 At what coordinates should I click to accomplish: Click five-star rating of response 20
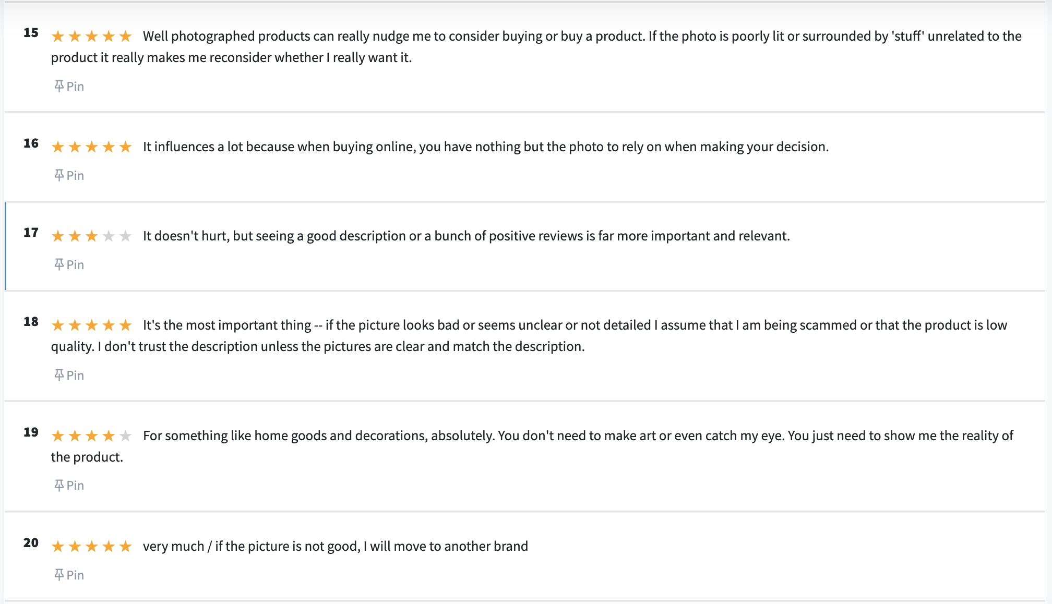(x=91, y=546)
